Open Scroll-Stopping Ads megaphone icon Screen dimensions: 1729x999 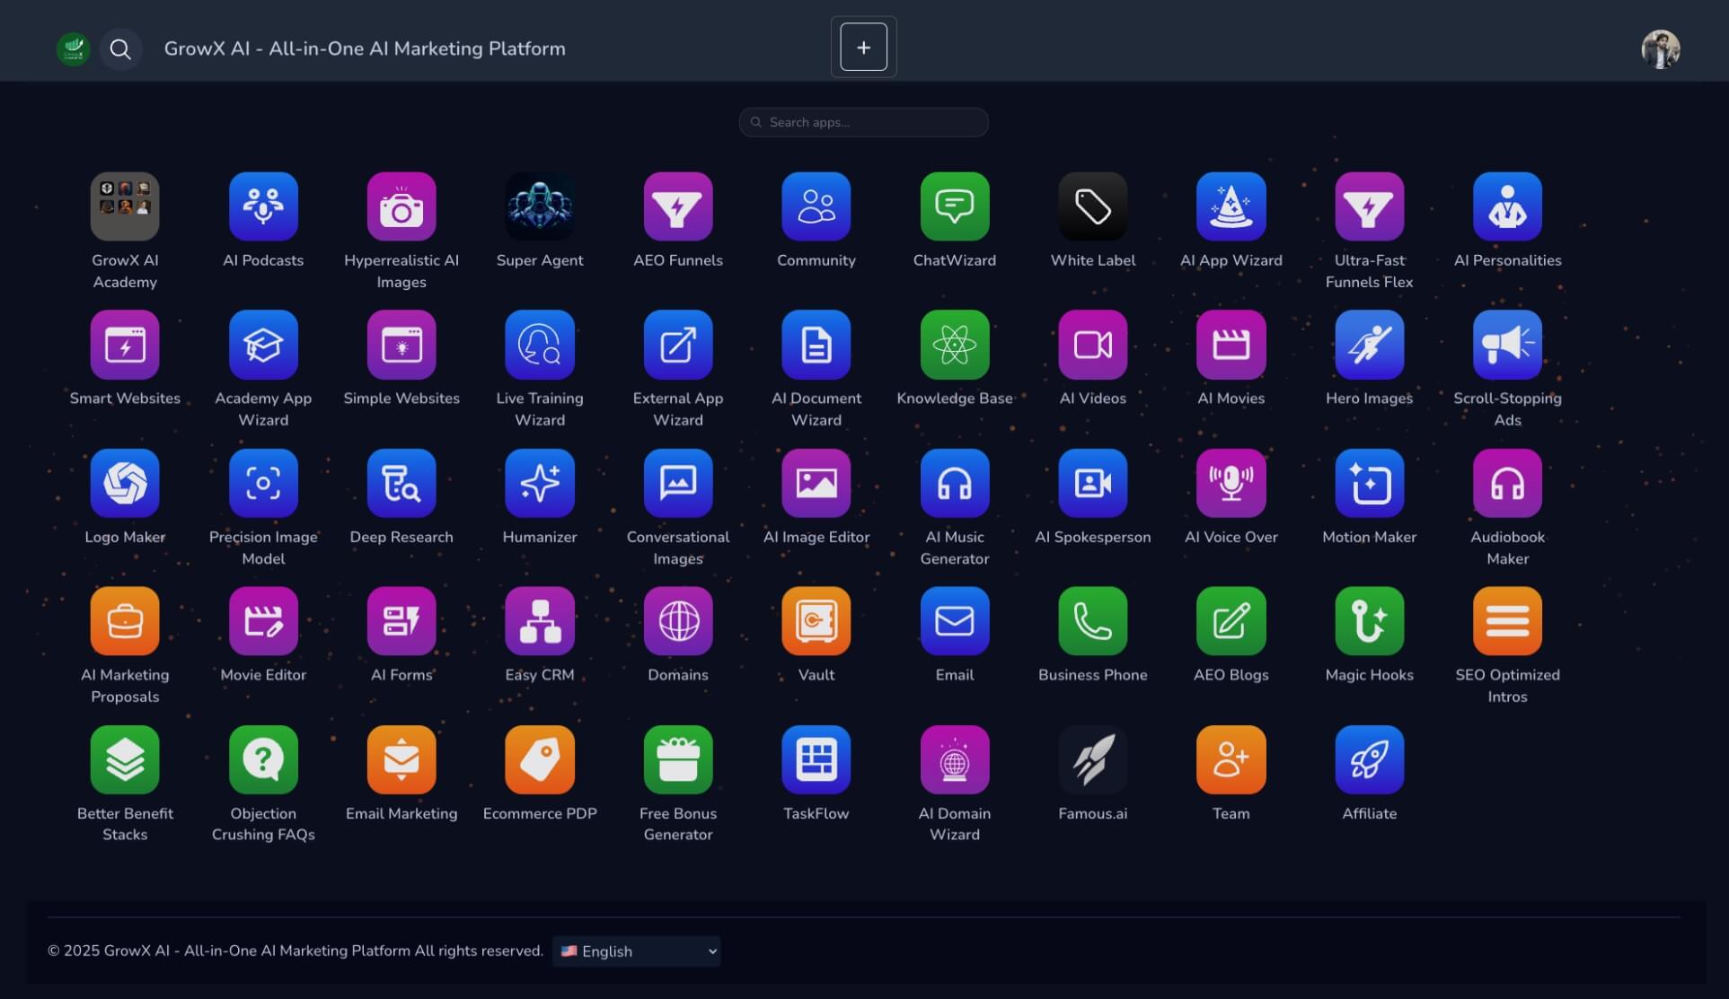[x=1508, y=345]
